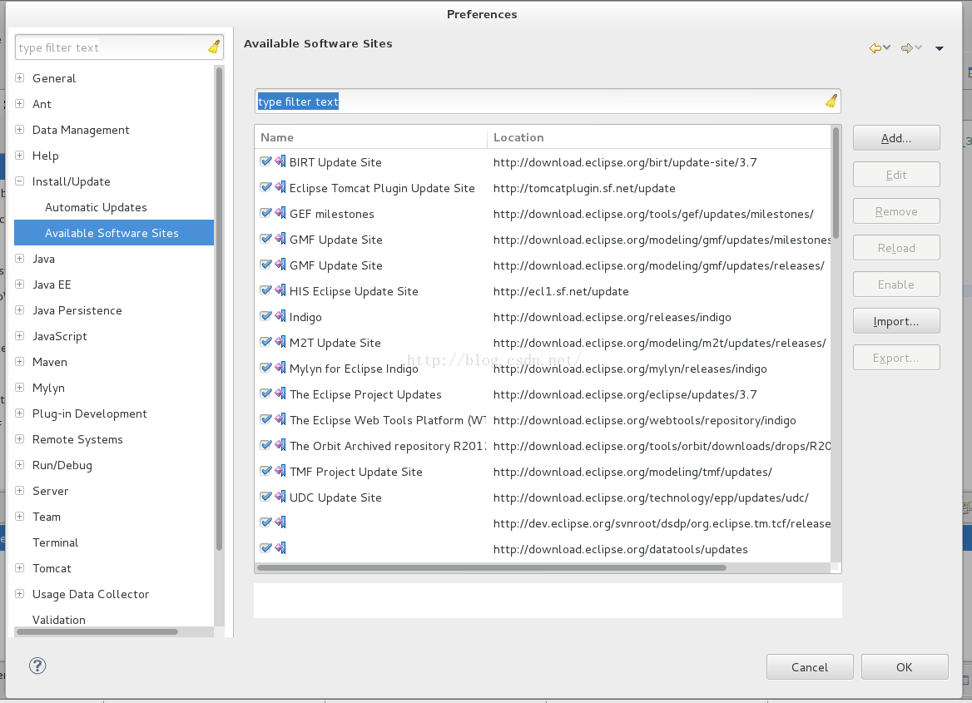Image resolution: width=972 pixels, height=703 pixels.
Task: Click the forward navigation arrow icon
Action: (907, 47)
